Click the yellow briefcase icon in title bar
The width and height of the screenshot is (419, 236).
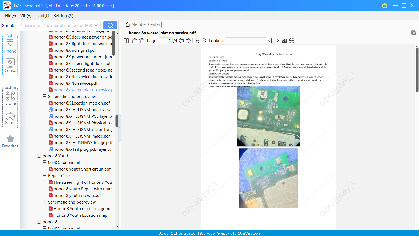point(385,6)
